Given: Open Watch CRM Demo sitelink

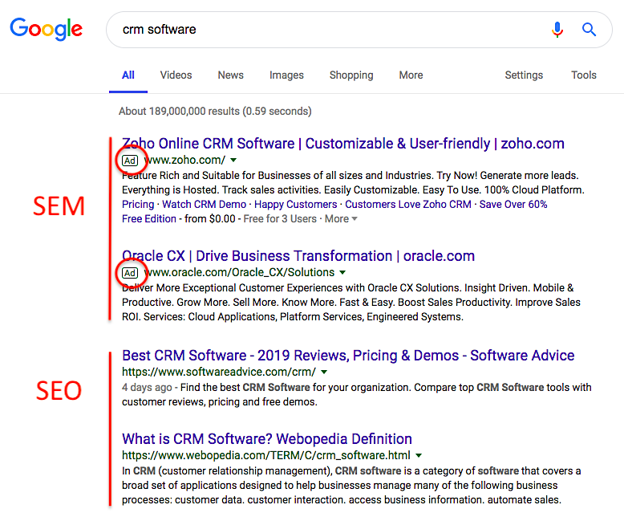Looking at the screenshot, I should pos(205,205).
